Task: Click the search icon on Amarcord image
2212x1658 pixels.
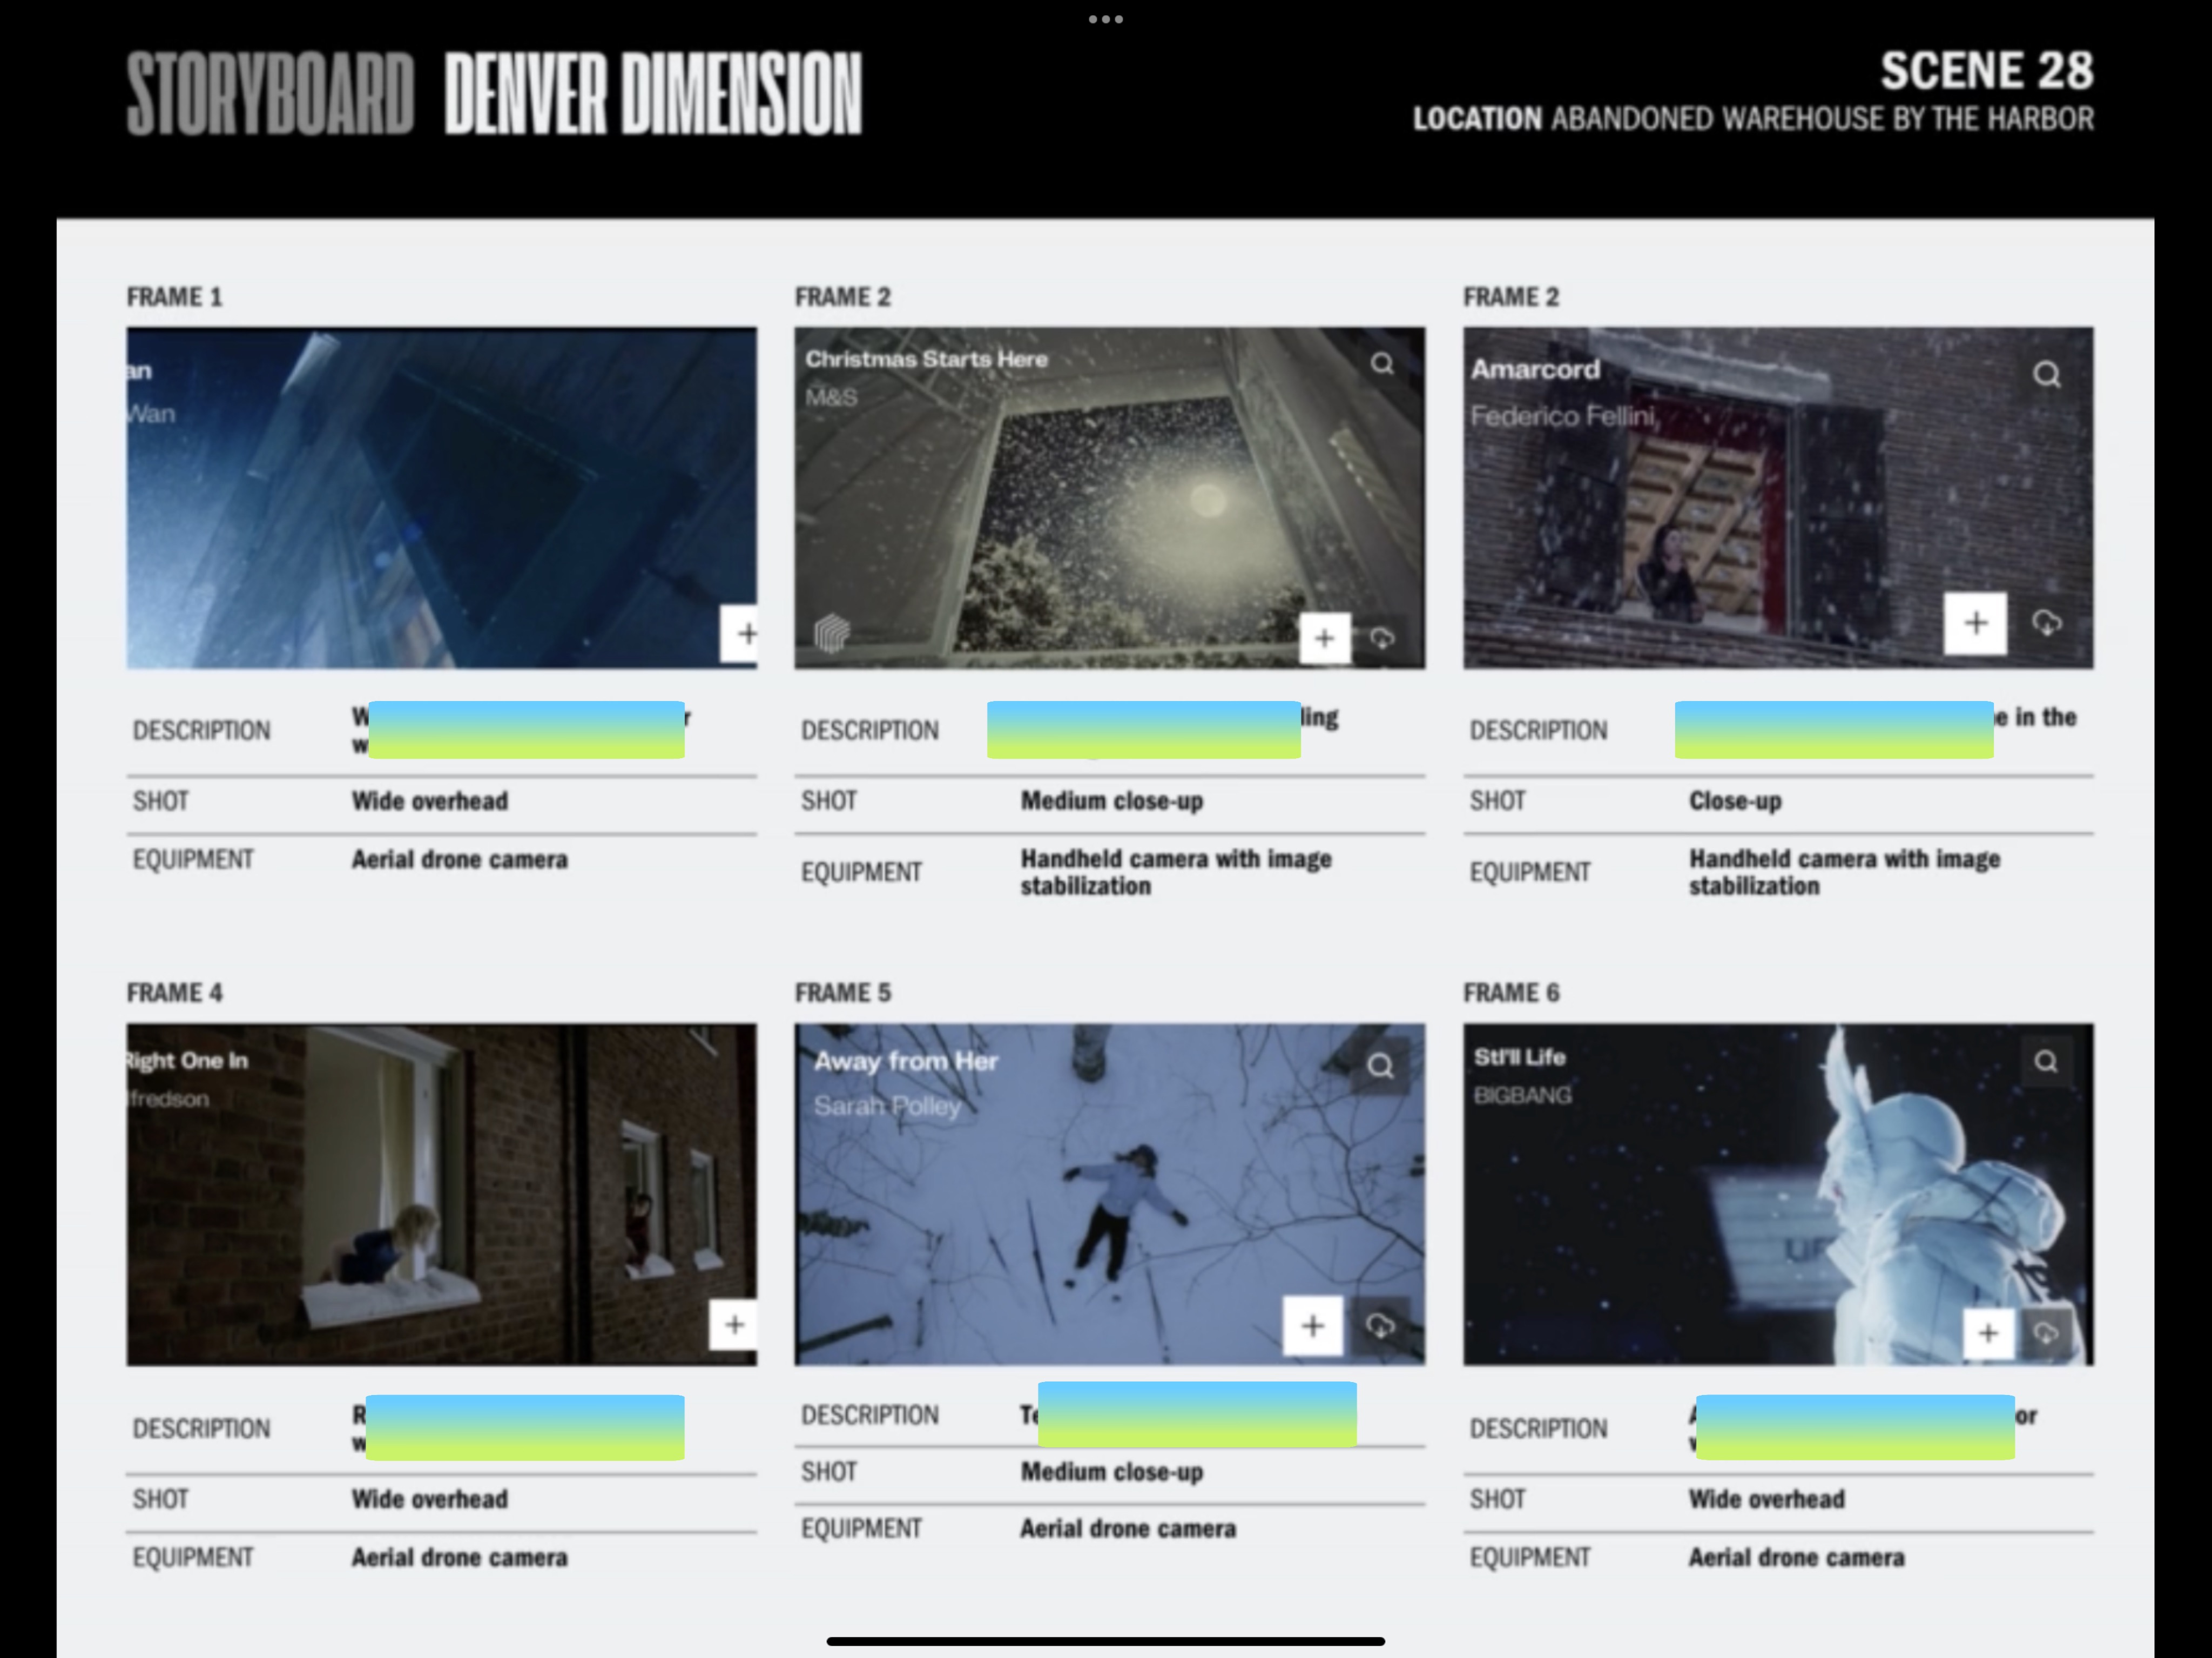Action: point(2046,374)
